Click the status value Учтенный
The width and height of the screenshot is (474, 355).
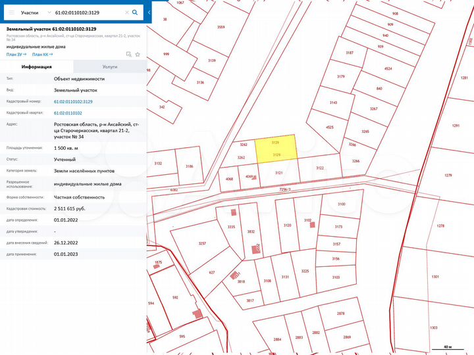[x=65, y=159]
